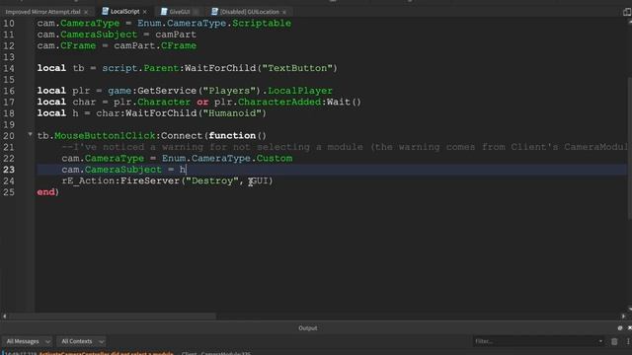632x355 pixels.
Task: Click the ActivateCameraController warning message in Output
Action: click(x=107, y=353)
